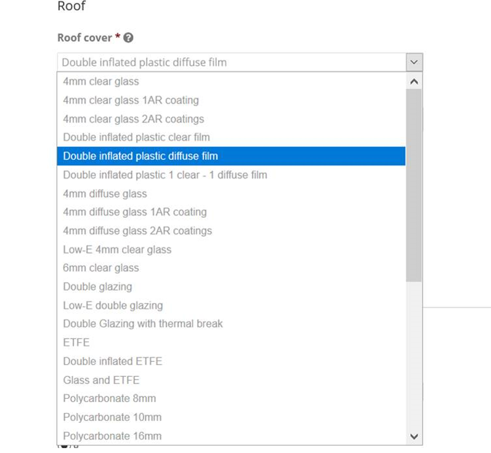Choose Double Glazing with thermal break
This screenshot has width=491, height=453.
pyautogui.click(x=231, y=324)
